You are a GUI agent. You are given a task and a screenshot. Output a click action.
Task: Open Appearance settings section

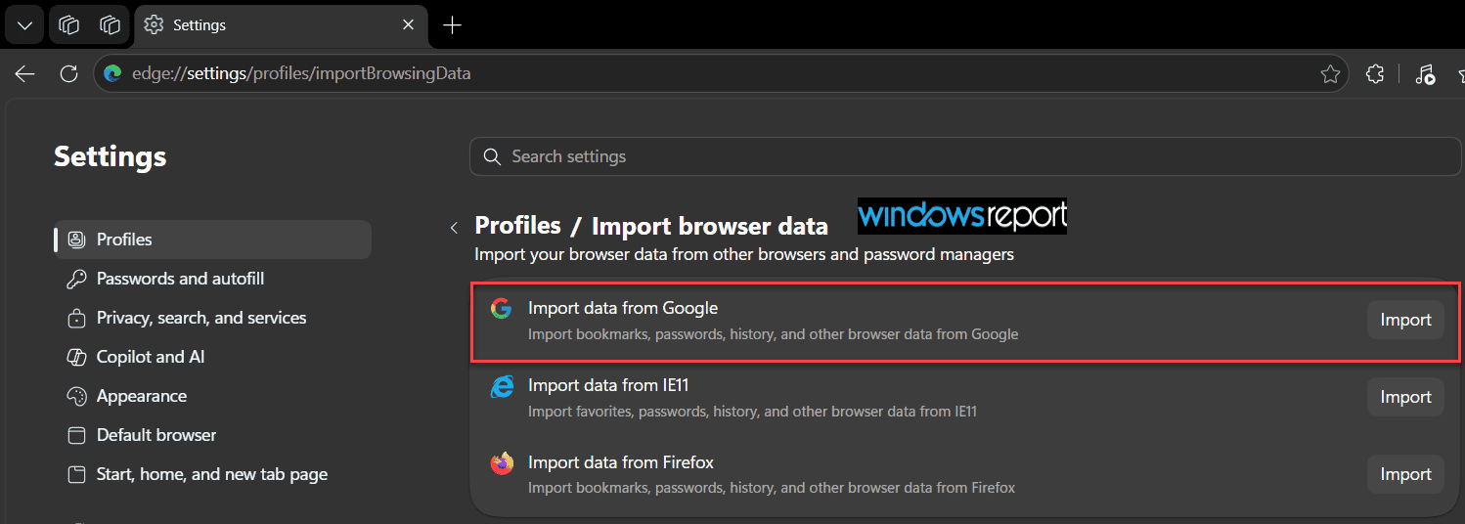141,396
